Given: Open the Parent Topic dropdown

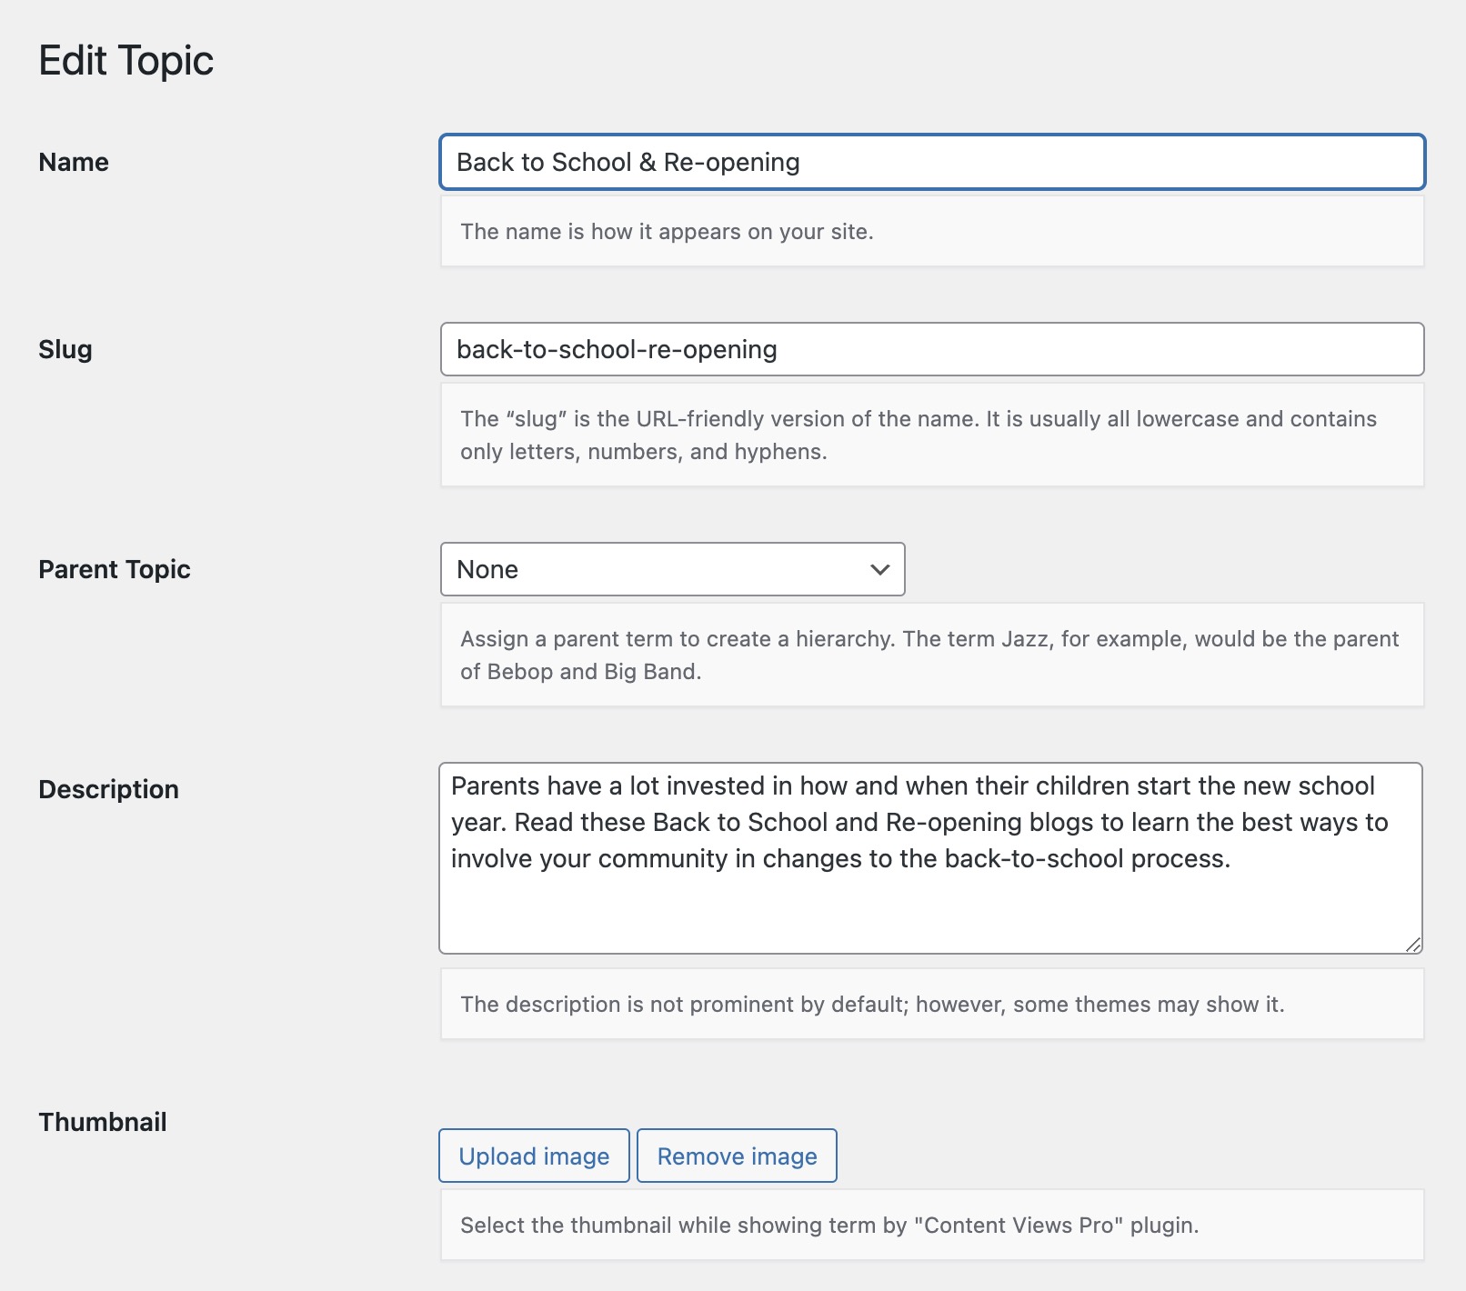Looking at the screenshot, I should pyautogui.click(x=671, y=569).
